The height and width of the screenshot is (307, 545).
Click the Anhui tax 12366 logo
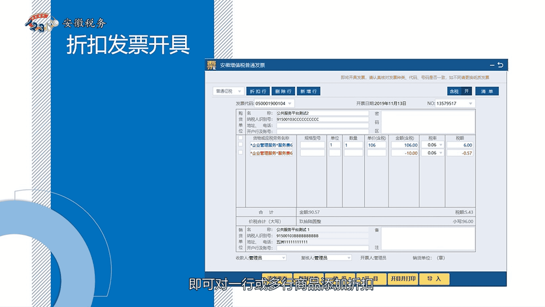tap(42, 24)
